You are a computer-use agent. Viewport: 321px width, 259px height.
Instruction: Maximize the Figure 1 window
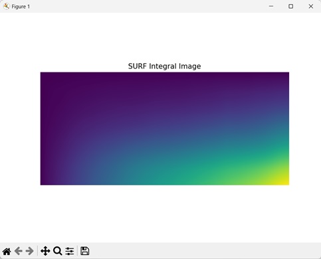click(x=291, y=7)
